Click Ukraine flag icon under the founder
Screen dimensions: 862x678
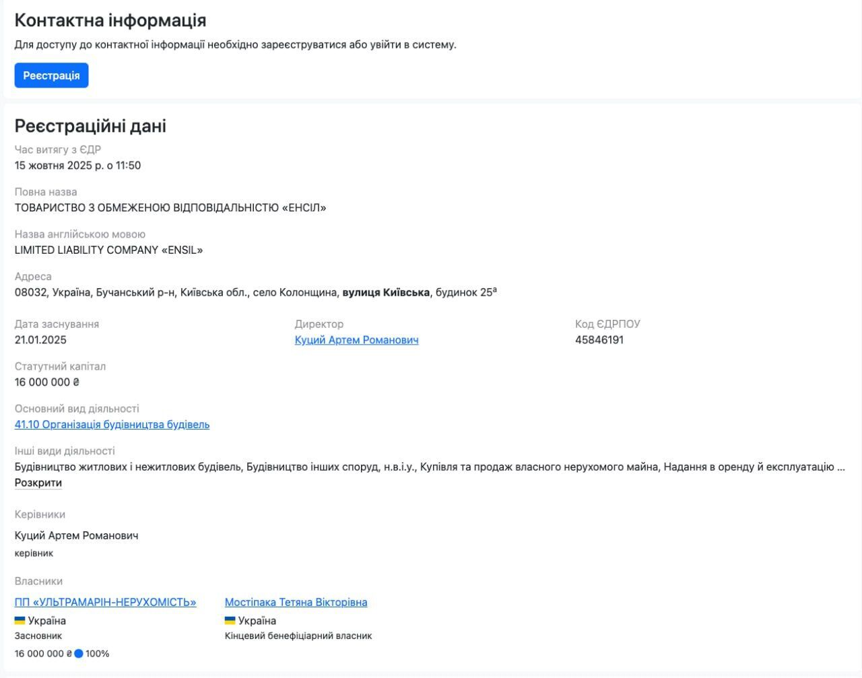point(20,620)
